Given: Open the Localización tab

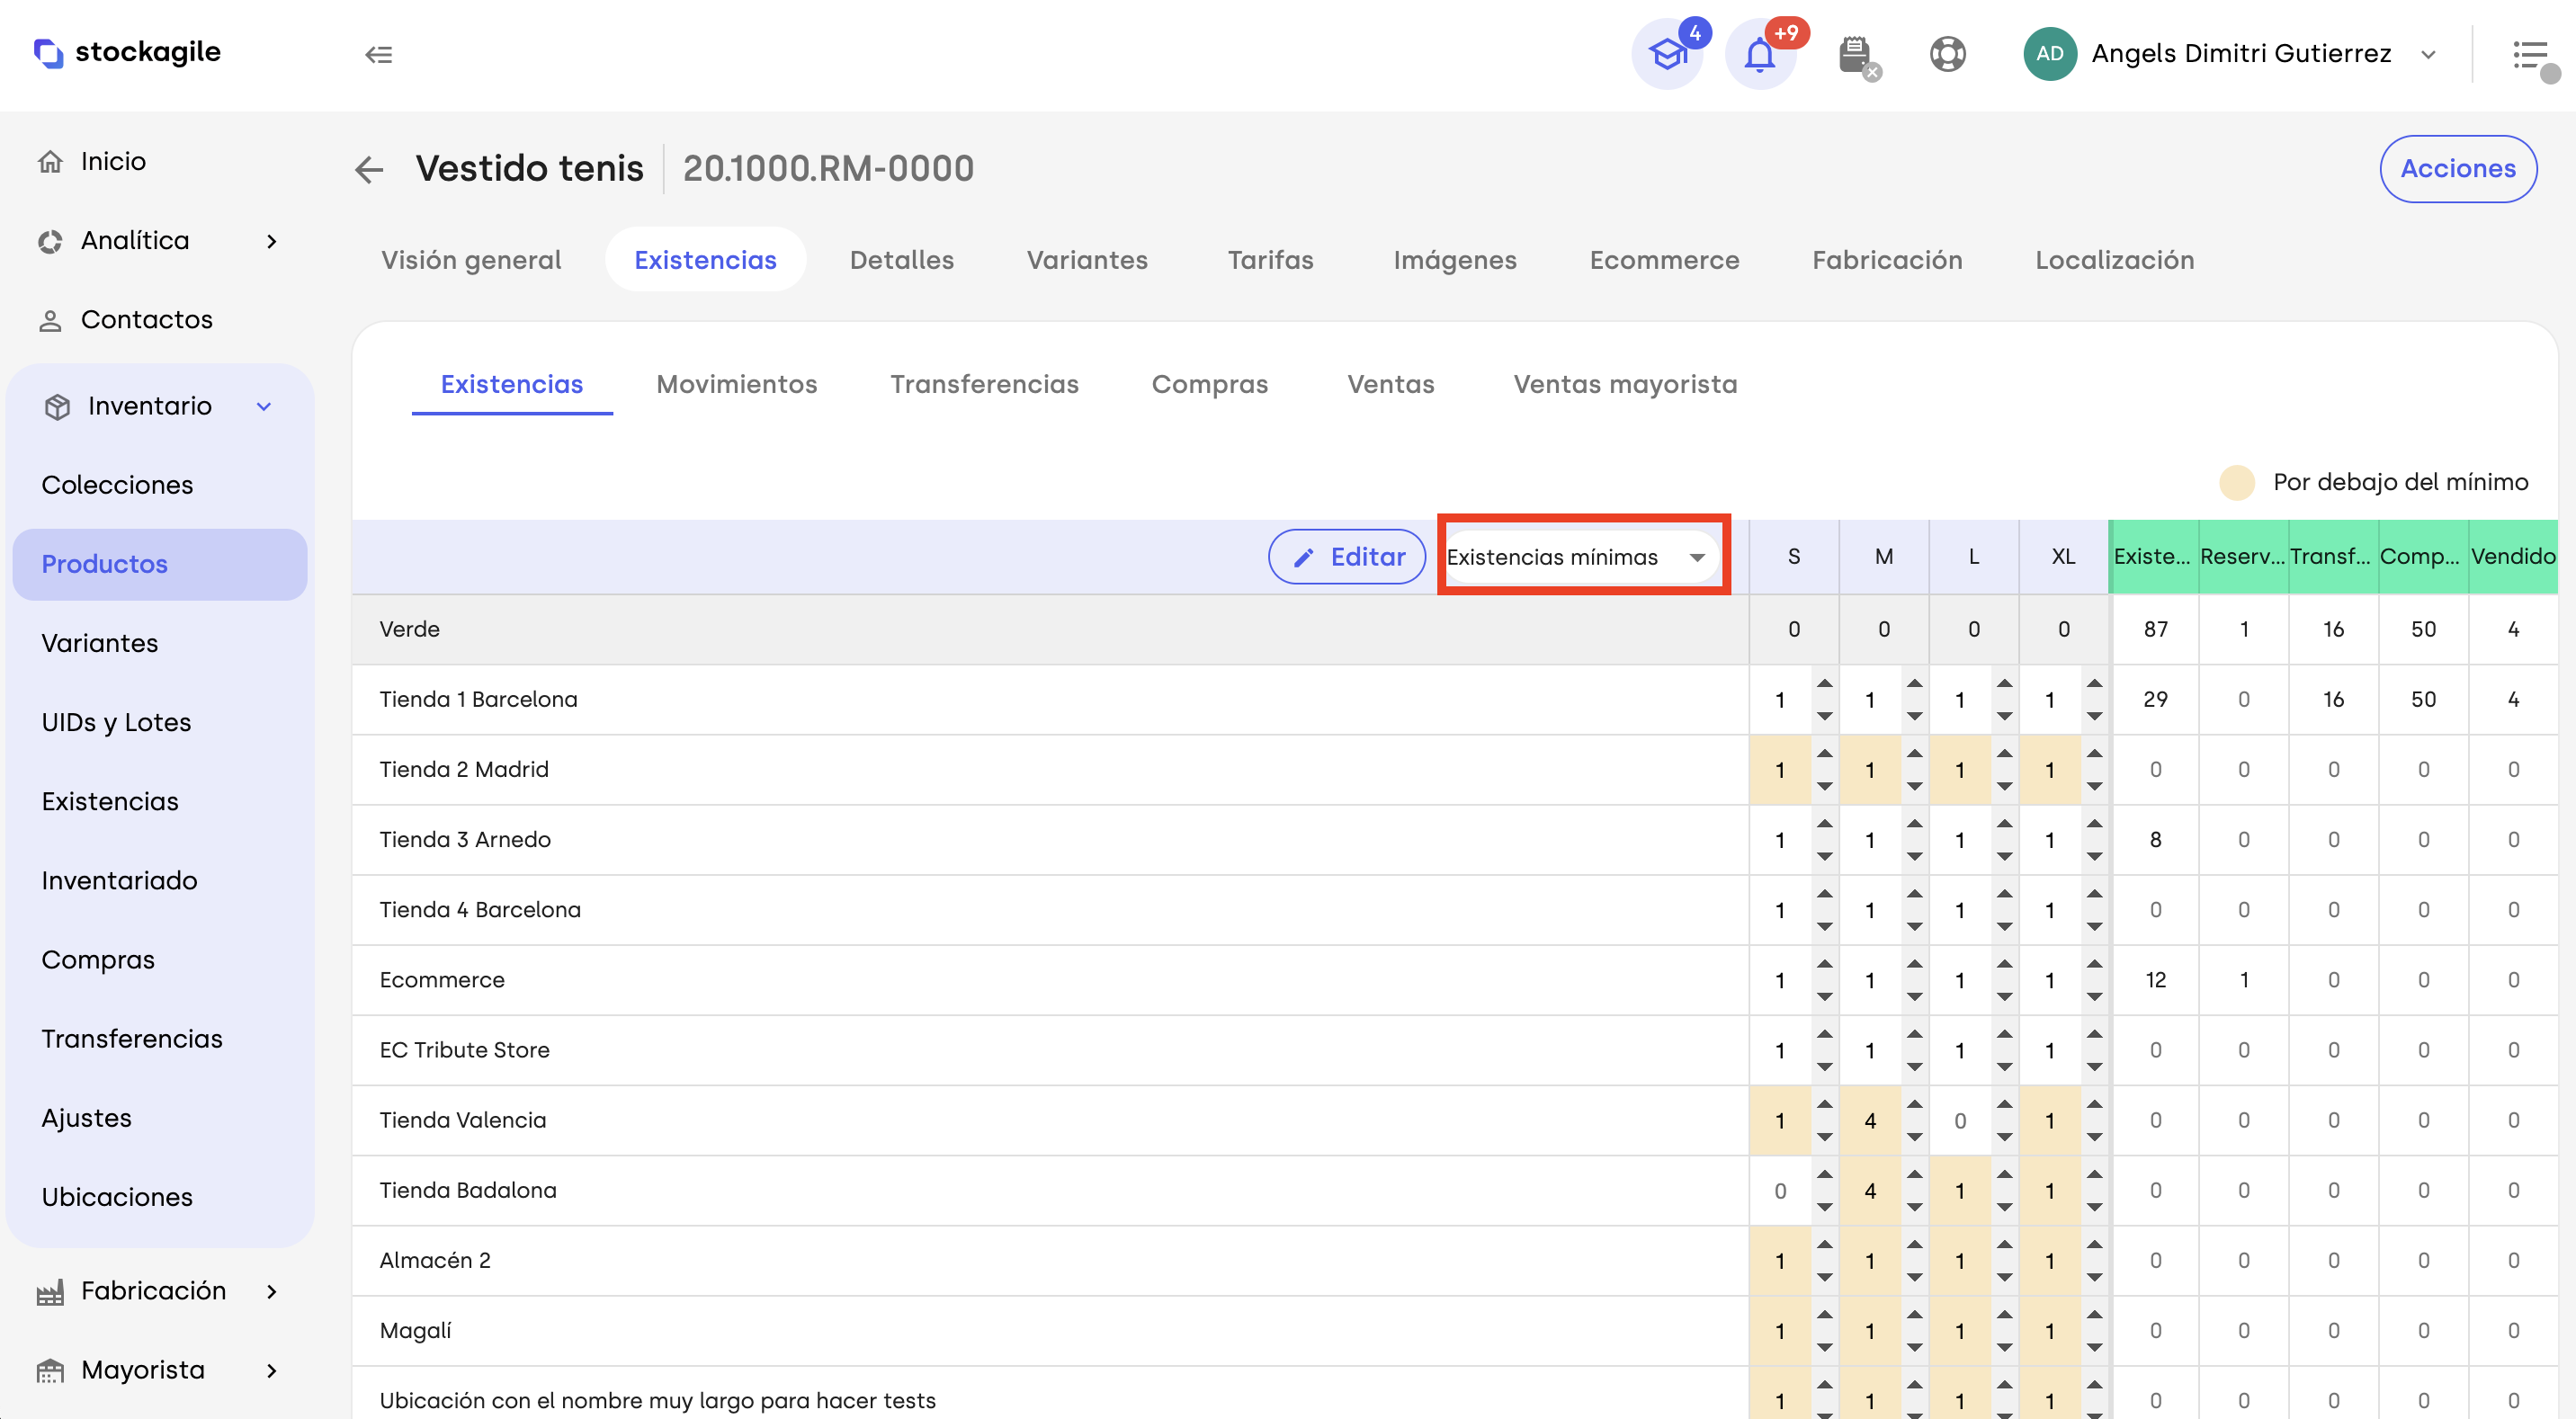Looking at the screenshot, I should tap(2114, 260).
